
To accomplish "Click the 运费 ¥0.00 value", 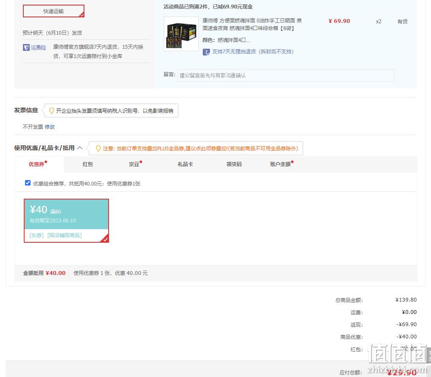I will click(409, 312).
